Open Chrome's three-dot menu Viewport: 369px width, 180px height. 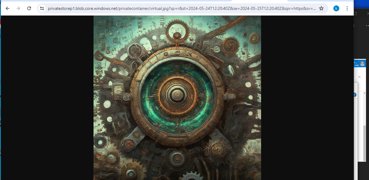coord(347,8)
